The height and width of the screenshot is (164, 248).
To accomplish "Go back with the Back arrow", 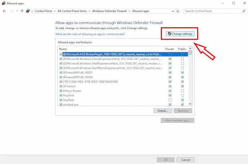I will pos(4,11).
